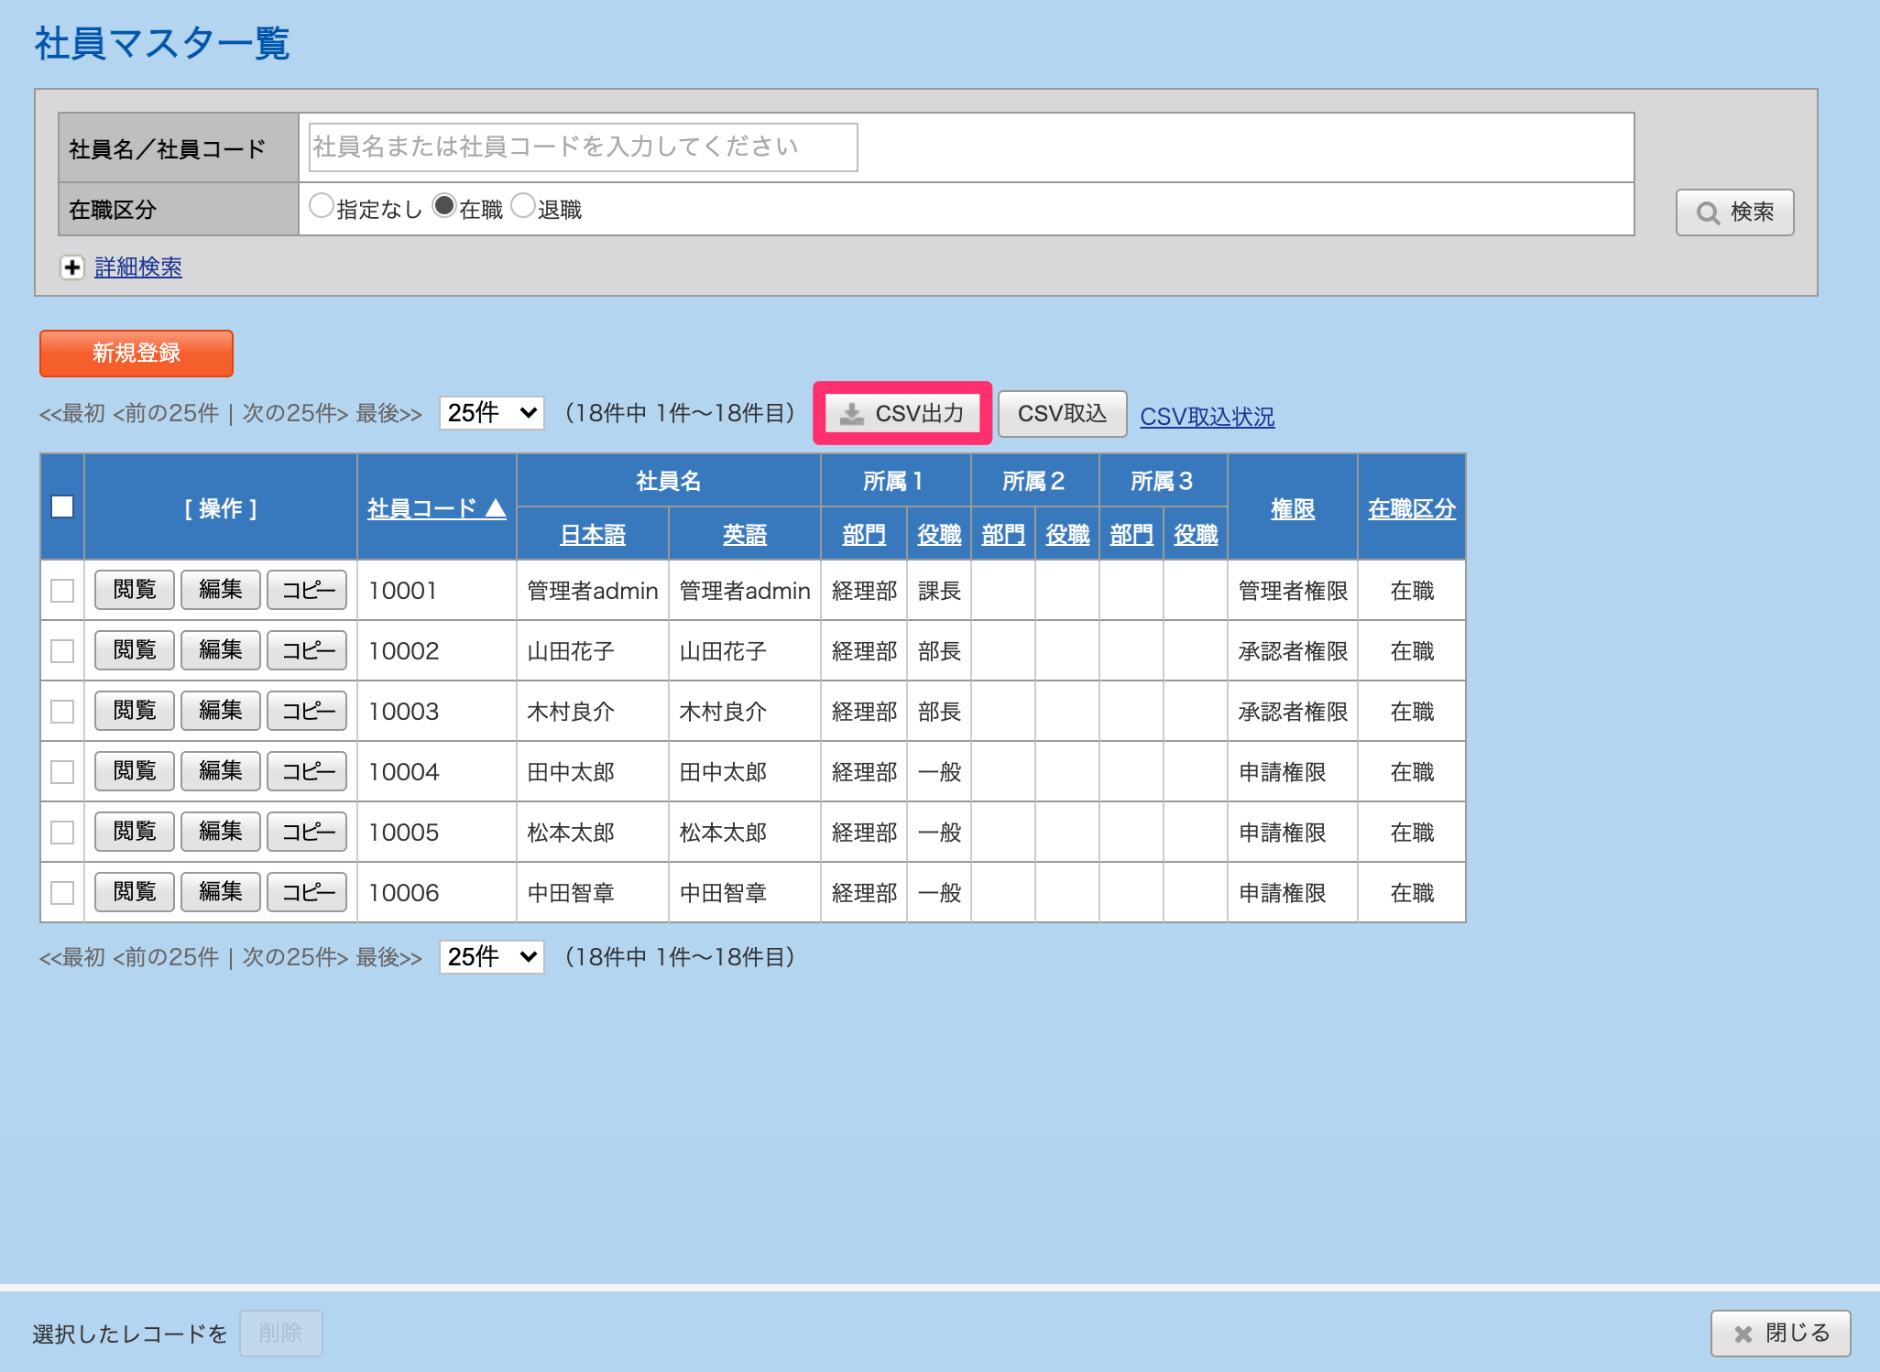Sort by 在職区分 column header

tap(1412, 509)
